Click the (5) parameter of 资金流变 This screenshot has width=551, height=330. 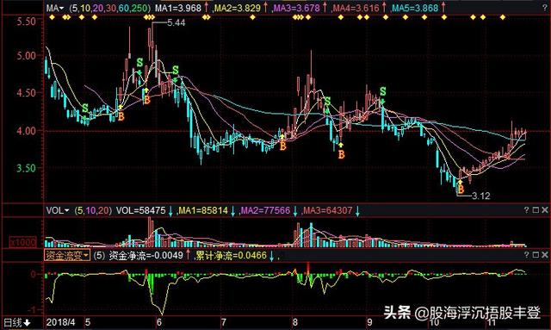click(99, 255)
